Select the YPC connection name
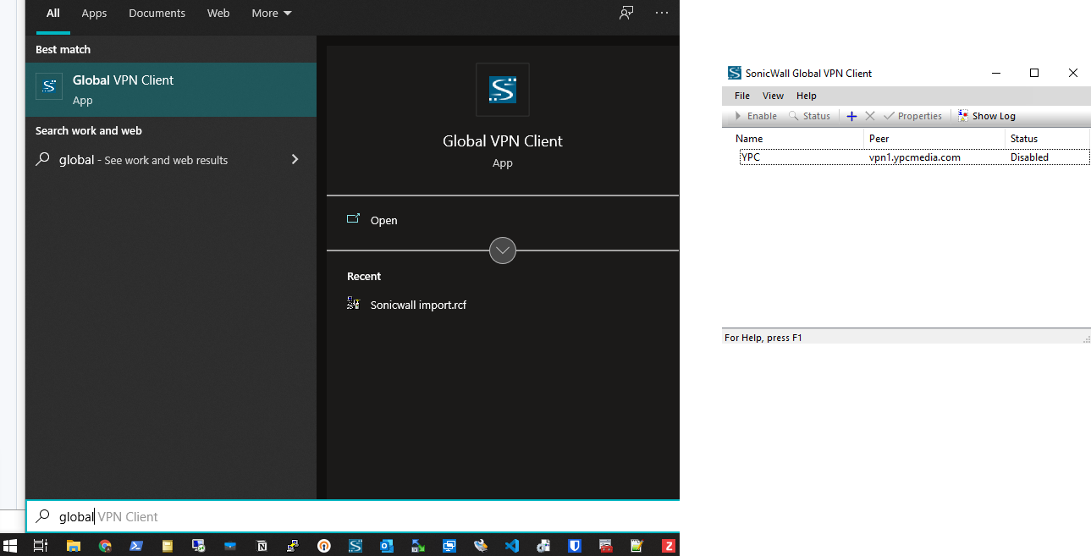Screen dimensions: 1091x556 (x=751, y=157)
